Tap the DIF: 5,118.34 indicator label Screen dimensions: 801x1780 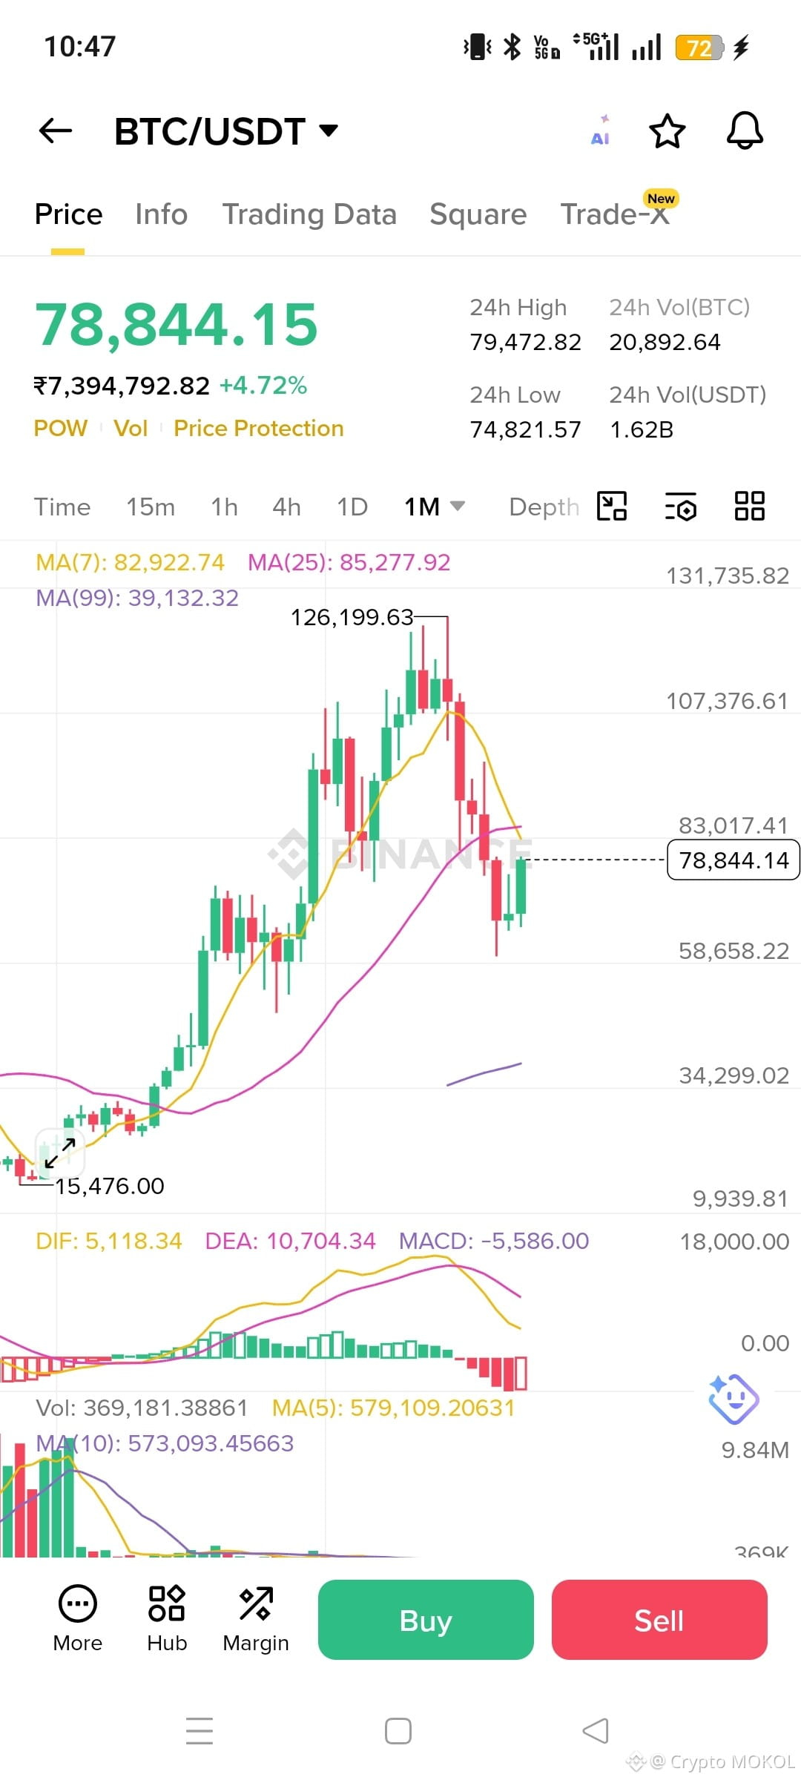click(x=108, y=1241)
